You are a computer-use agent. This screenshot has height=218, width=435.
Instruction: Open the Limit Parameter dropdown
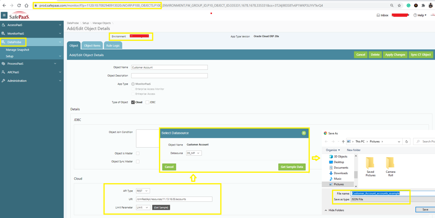pos(143,207)
